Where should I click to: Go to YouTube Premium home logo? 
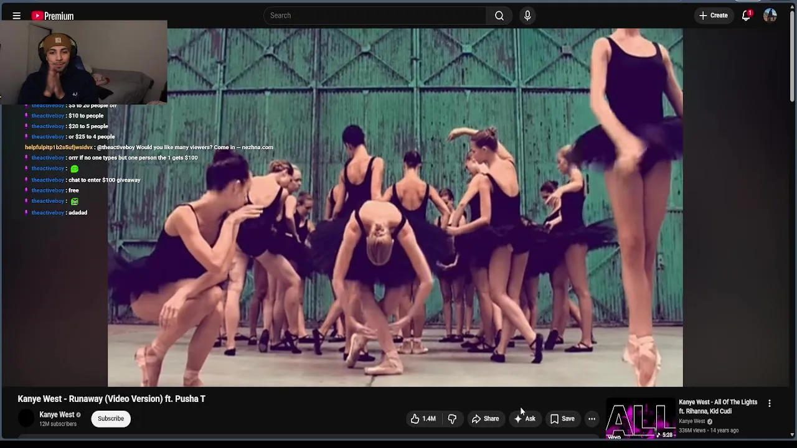click(53, 16)
